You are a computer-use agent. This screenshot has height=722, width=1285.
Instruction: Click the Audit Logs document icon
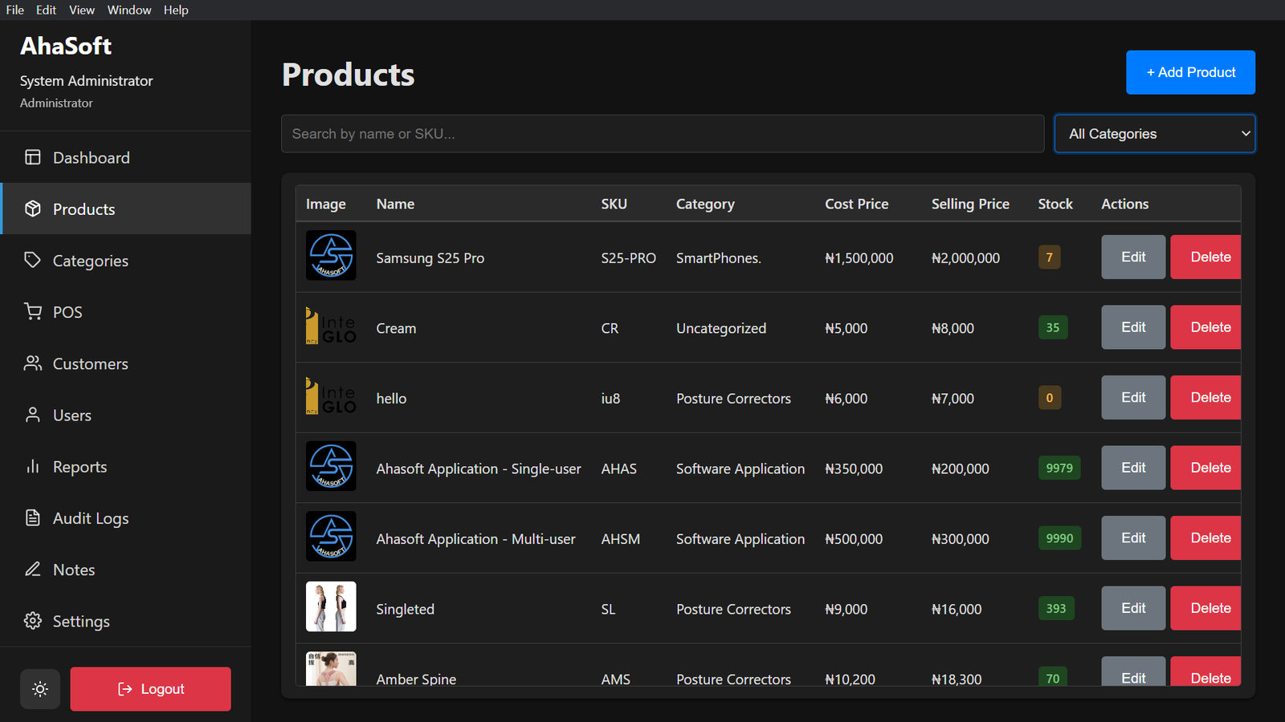point(33,517)
